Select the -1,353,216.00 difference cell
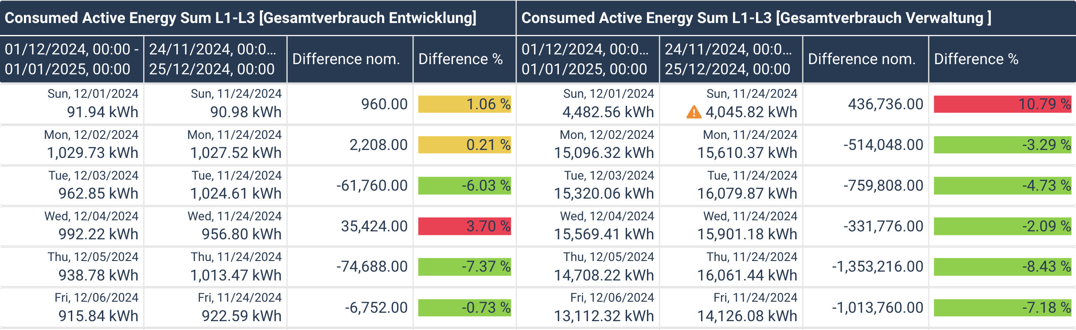Viewport: 1076px width, 330px height. pyautogui.click(x=877, y=266)
